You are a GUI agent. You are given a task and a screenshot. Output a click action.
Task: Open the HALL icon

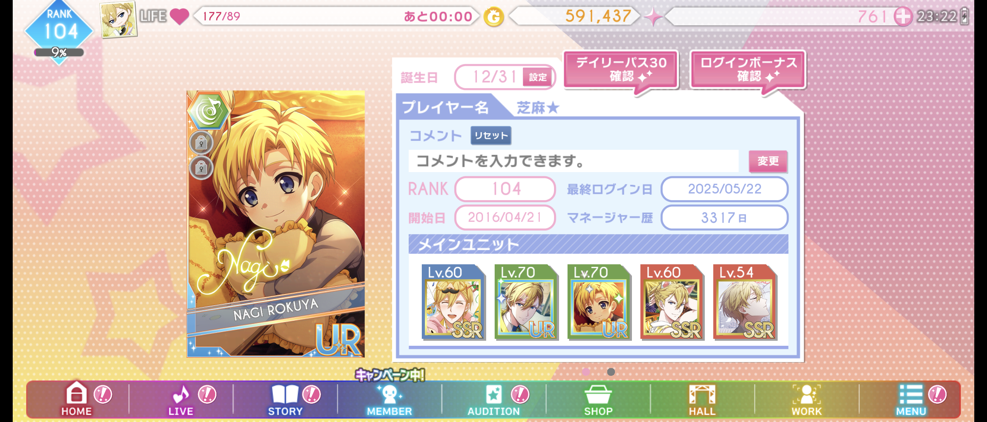[x=702, y=394]
